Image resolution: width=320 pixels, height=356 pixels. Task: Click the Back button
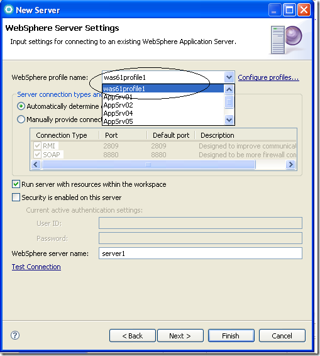[x=133, y=336]
